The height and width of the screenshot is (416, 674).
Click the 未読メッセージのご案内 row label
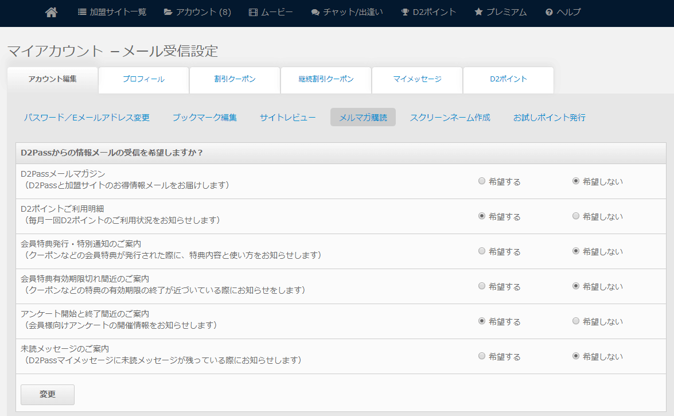[64, 349]
